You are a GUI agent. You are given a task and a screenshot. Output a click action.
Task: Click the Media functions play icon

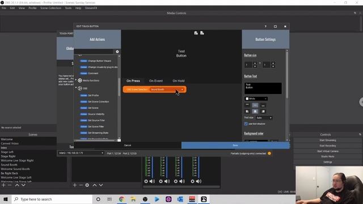(x=80, y=80)
